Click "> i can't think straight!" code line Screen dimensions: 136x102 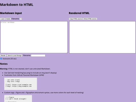coord(16,99)
